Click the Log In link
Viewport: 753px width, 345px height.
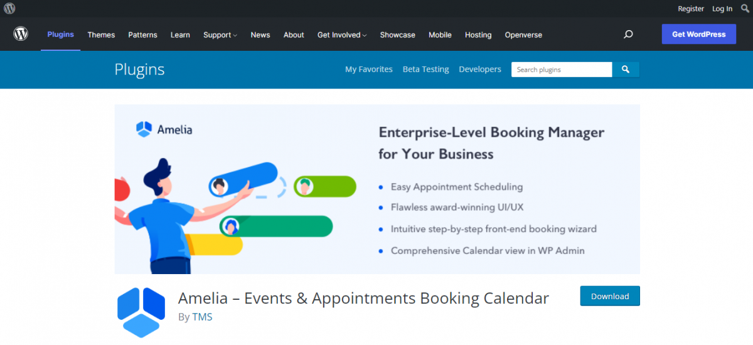coord(722,9)
